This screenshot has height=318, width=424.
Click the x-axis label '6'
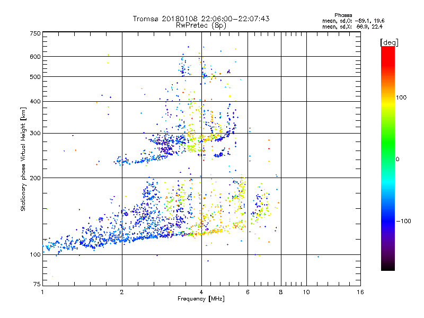click(x=248, y=292)
